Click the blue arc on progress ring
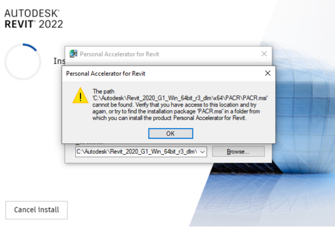The image size is (335, 229). [30, 47]
